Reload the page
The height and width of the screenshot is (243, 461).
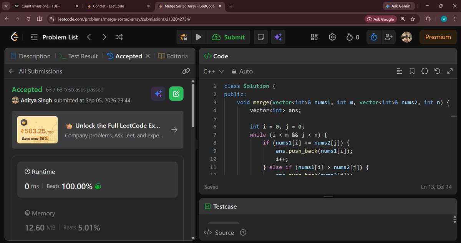pos(28,19)
